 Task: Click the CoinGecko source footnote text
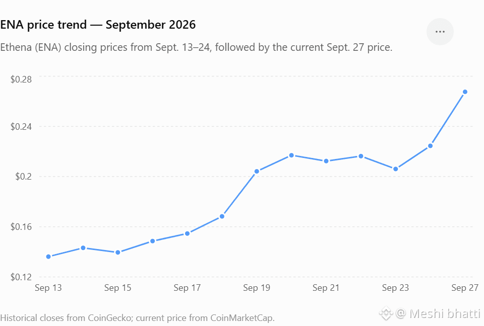pos(137,317)
